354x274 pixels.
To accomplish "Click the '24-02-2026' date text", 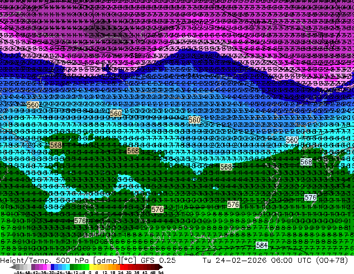I will (241, 261).
